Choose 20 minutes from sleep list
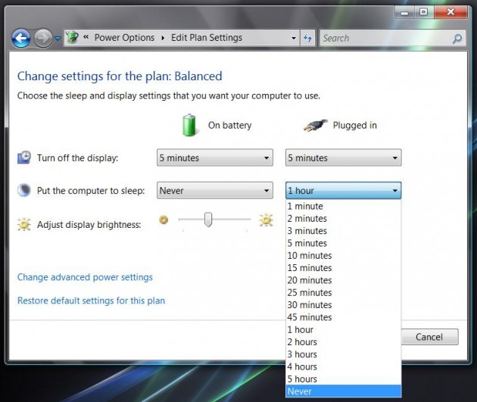 pos(344,280)
